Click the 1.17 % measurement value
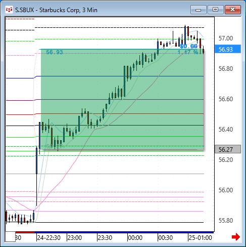The image size is (246, 247). 188,52
